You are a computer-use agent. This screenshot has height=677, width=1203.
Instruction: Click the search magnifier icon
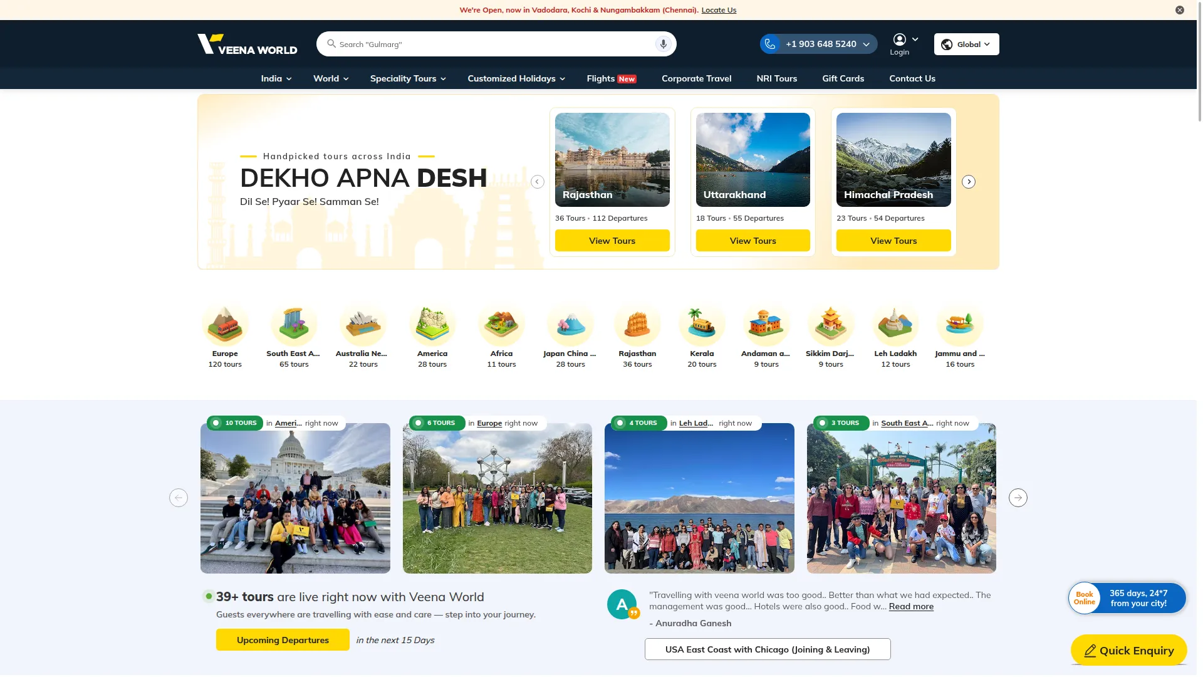pos(331,44)
